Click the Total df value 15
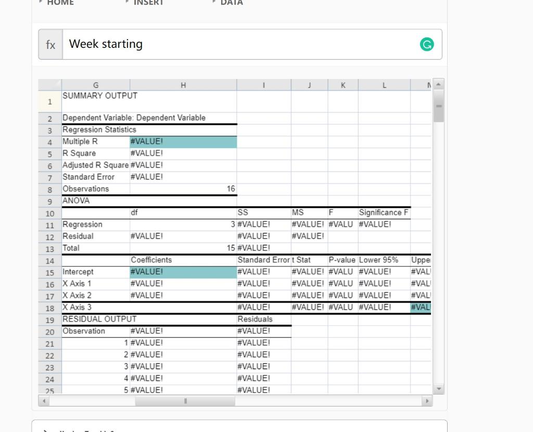533x432 pixels. (x=183, y=248)
